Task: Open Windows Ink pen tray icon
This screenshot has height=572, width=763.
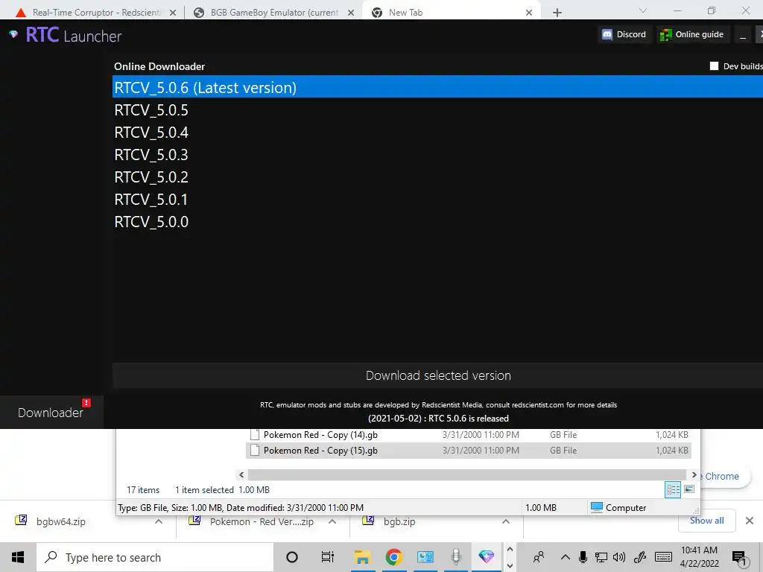Action: (x=640, y=557)
